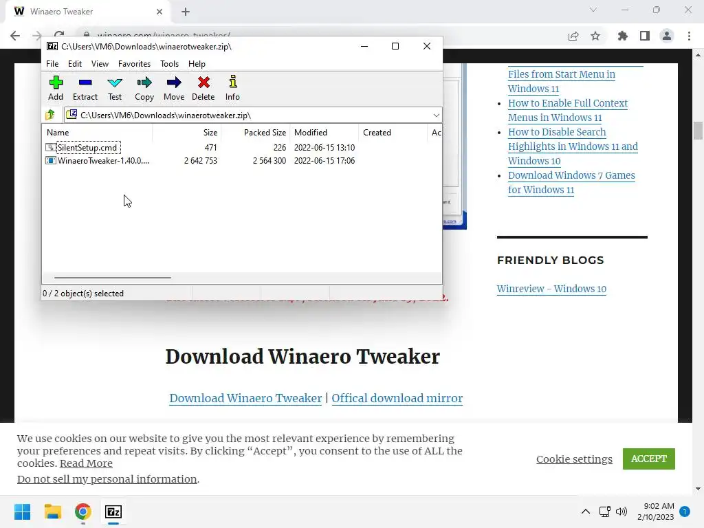Image resolution: width=704 pixels, height=528 pixels.
Task: Click the network icon in the system tray
Action: tap(605, 511)
